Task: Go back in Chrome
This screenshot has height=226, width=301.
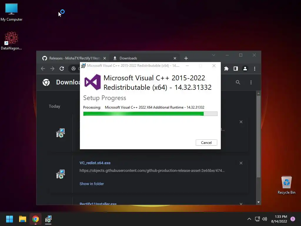Action: click(43, 69)
